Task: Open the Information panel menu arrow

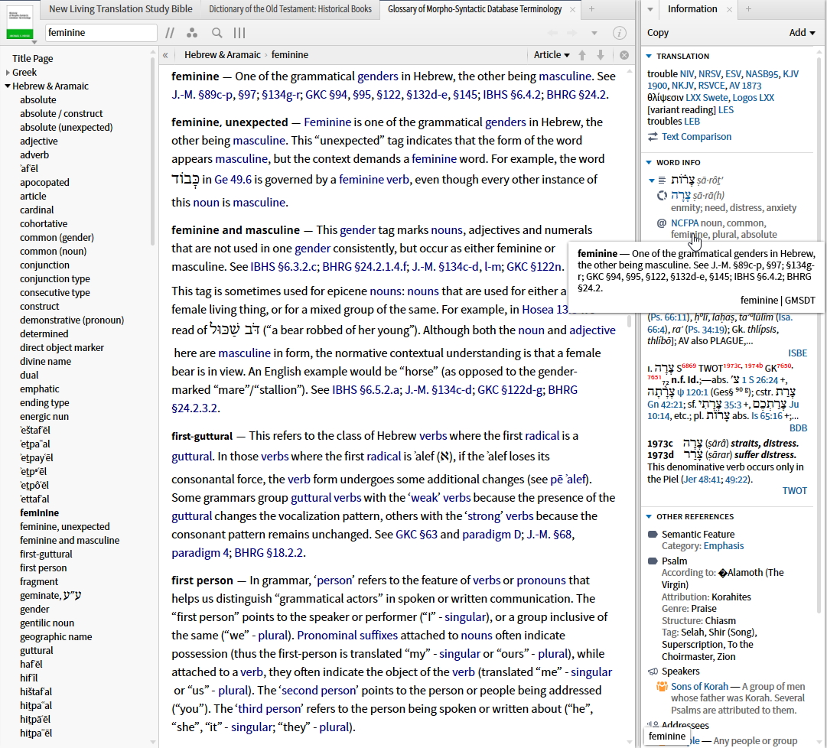Action: [650, 9]
